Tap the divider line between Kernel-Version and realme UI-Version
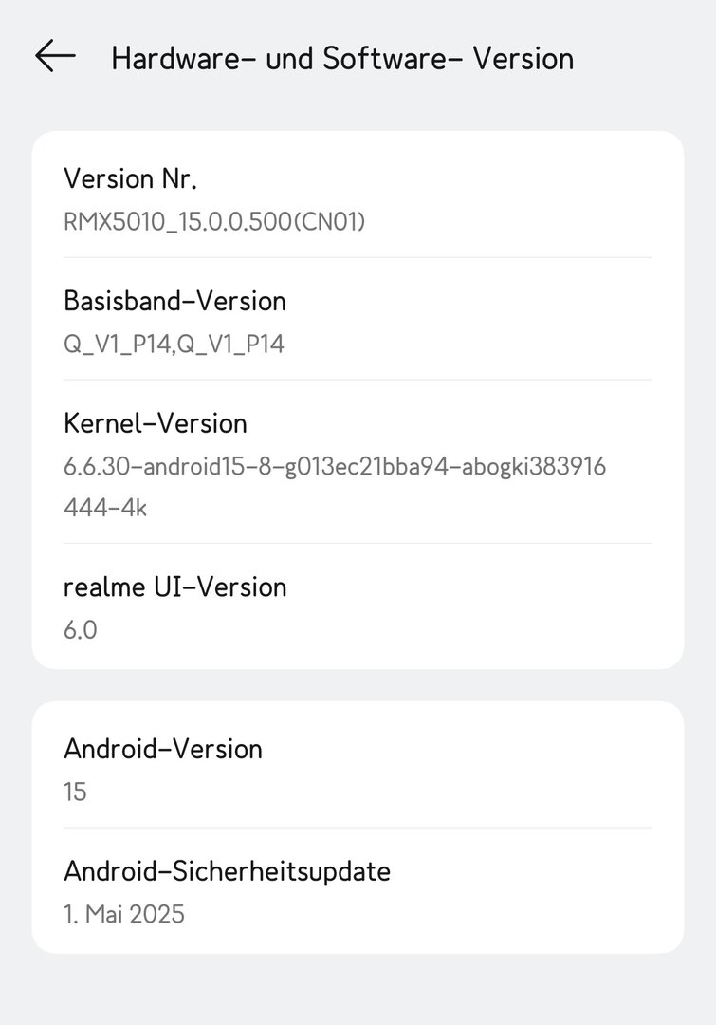Viewport: 716px width, 1025px height. (358, 544)
